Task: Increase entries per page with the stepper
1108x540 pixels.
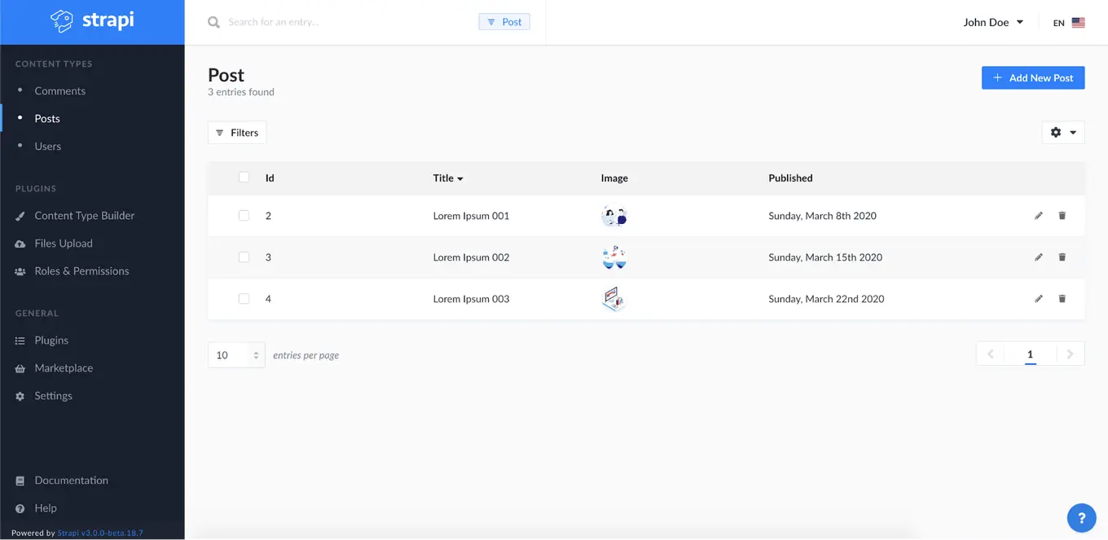Action: click(257, 351)
